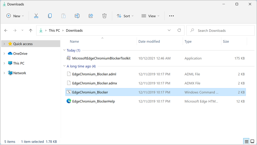
Task: Click the Rename icon in toolbar
Action: click(77, 16)
